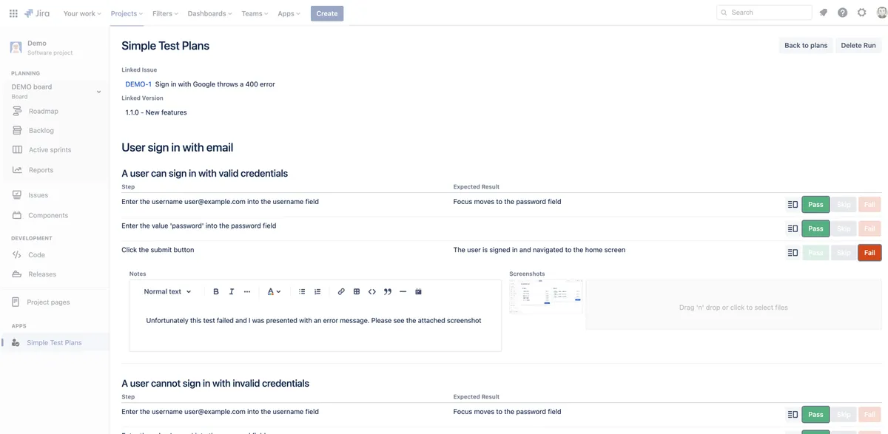Screen dimensions: 888x434
Task: Toggle Fail on submit button step
Action: coord(869,253)
